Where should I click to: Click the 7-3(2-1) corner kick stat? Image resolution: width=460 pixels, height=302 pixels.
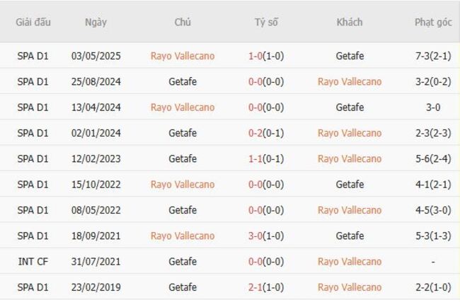click(433, 56)
